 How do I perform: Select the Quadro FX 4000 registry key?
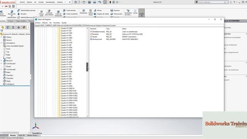pos(66,50)
